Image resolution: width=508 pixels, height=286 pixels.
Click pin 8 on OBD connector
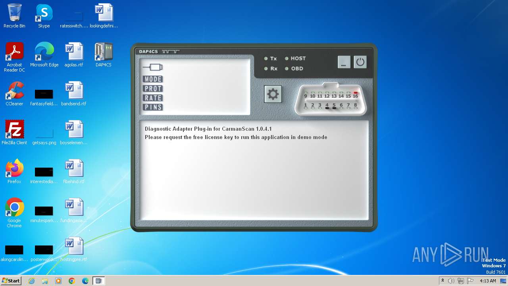pyautogui.click(x=355, y=106)
